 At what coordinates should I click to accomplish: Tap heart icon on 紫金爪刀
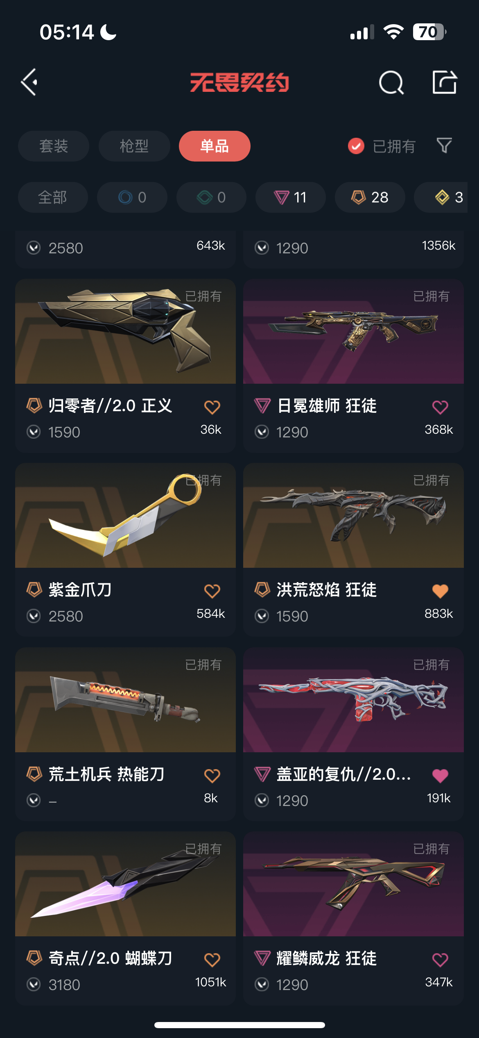coord(212,591)
